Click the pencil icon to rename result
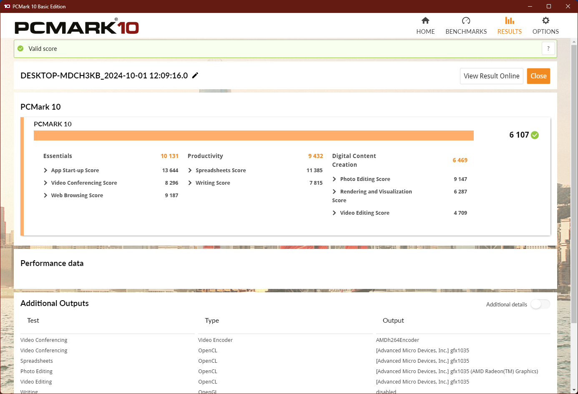This screenshot has width=578, height=394. [195, 75]
